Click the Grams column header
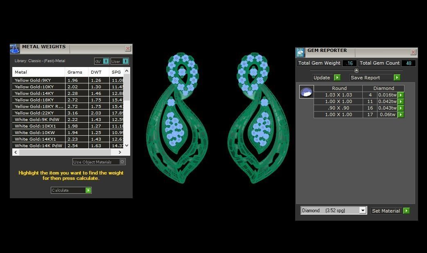Image resolution: width=427 pixels, height=253 pixels. coord(77,72)
